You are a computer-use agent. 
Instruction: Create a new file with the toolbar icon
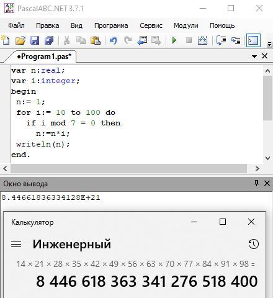click(6, 40)
